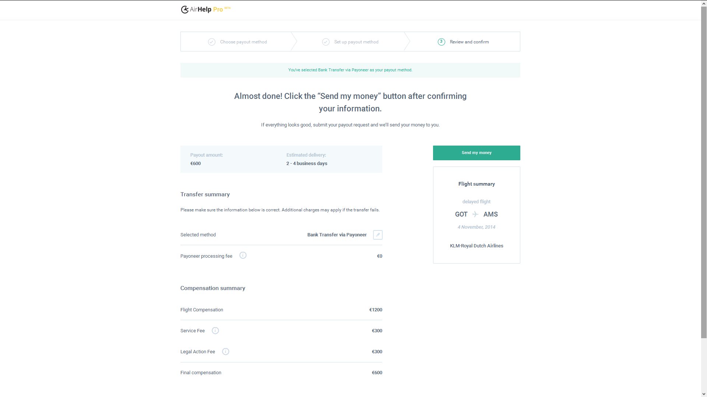
Task: Click the Flight summary card heading
Action: pos(476,184)
